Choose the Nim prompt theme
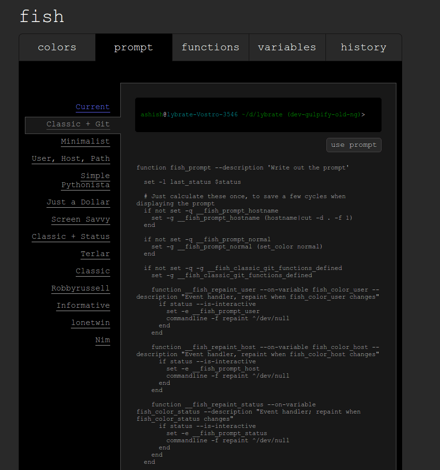Viewport: 440px width, 470px height. click(x=103, y=340)
